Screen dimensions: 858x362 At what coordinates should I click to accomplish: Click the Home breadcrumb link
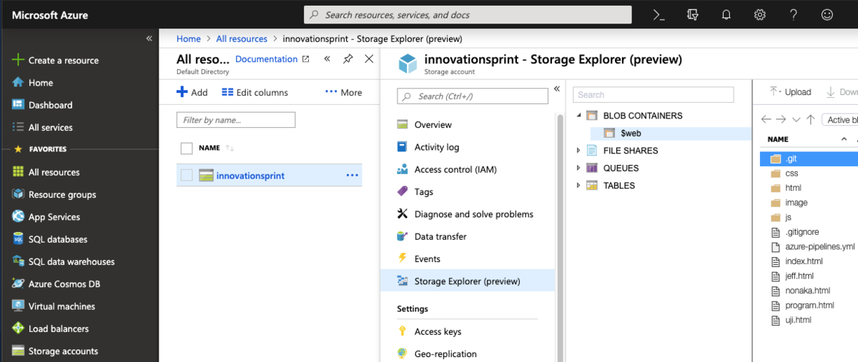pyautogui.click(x=189, y=39)
